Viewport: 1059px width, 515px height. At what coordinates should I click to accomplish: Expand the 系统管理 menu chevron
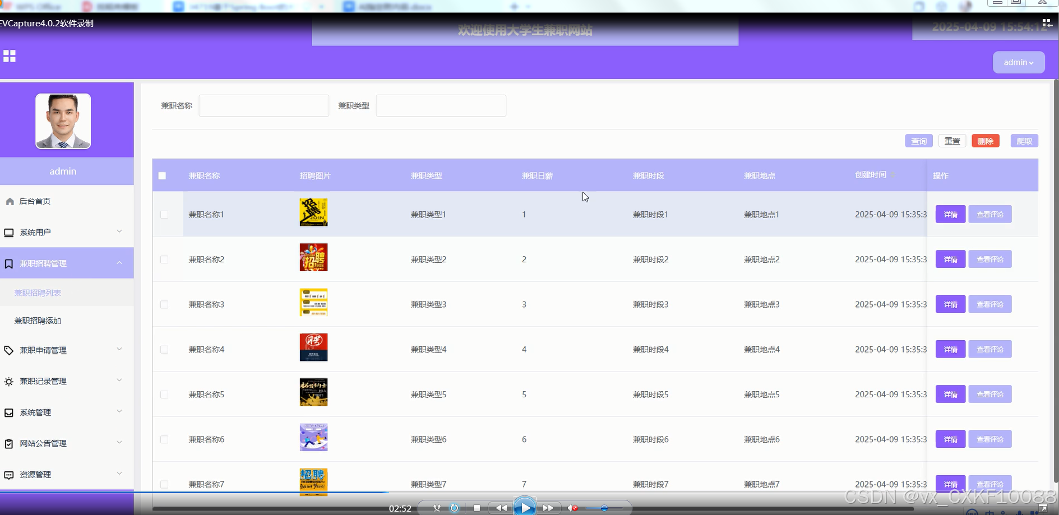pyautogui.click(x=119, y=411)
